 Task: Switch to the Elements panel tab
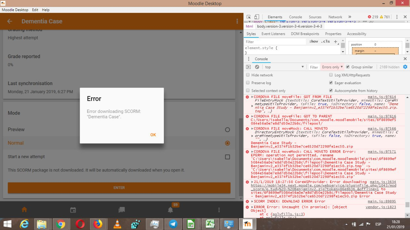[x=275, y=17]
